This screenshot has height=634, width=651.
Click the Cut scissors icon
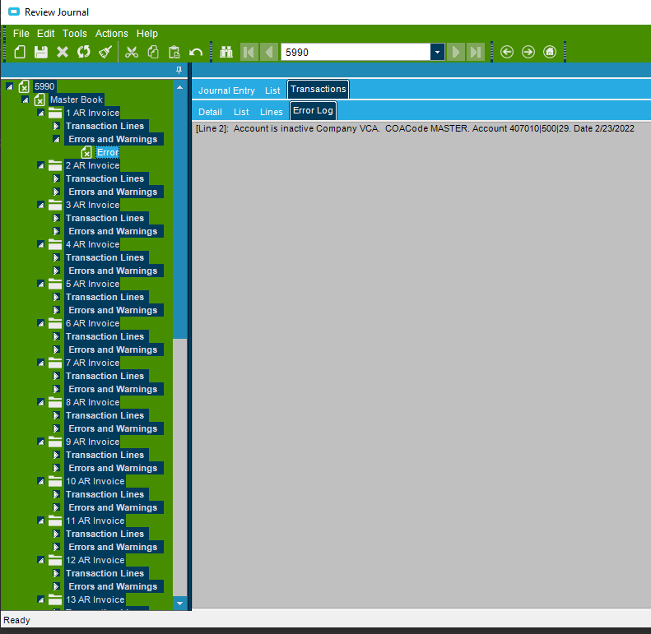click(132, 53)
